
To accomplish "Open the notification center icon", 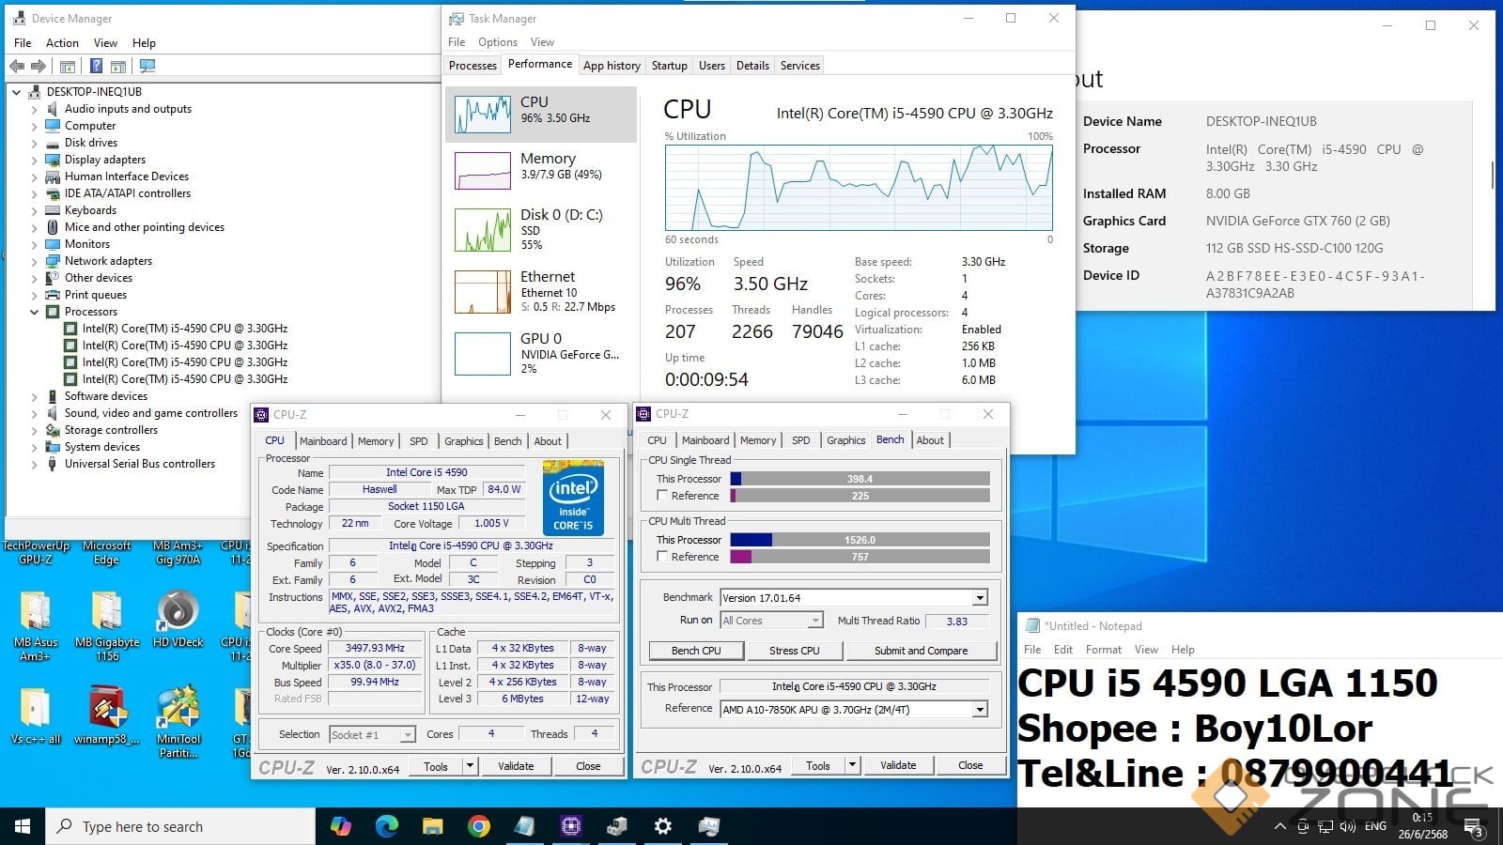I will click(x=1474, y=827).
